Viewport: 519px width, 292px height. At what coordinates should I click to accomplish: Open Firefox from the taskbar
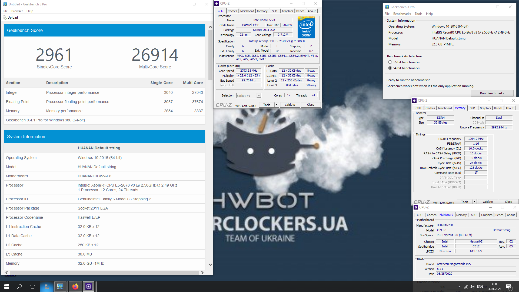tap(75, 287)
